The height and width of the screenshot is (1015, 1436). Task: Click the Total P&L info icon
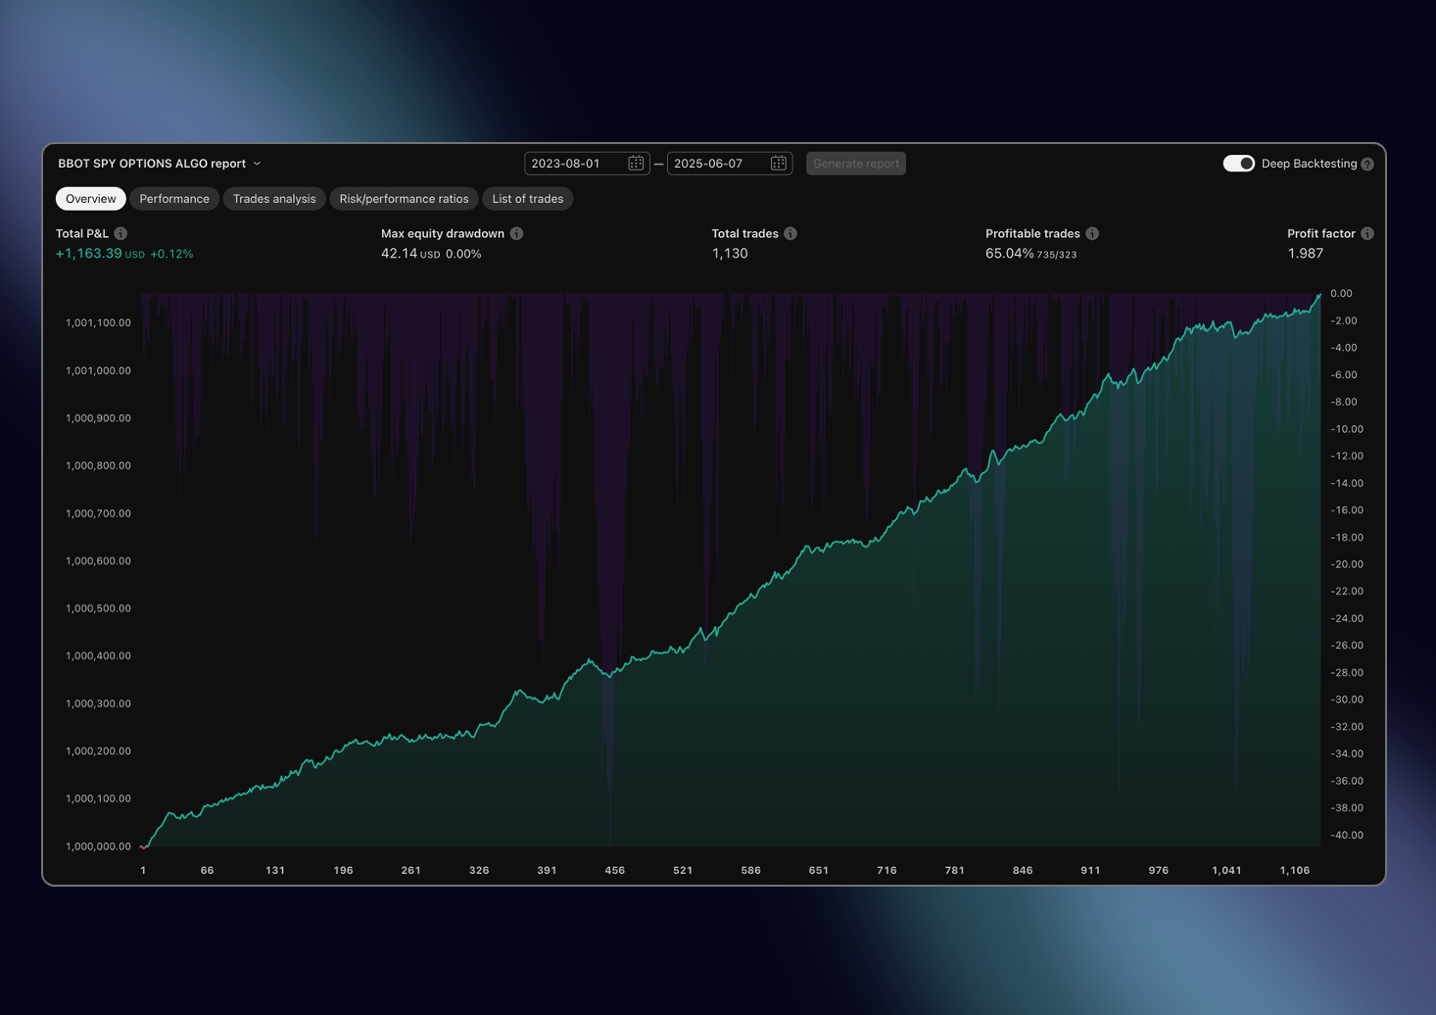pyautogui.click(x=120, y=233)
